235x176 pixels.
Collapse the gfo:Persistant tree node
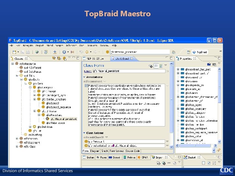(39, 115)
